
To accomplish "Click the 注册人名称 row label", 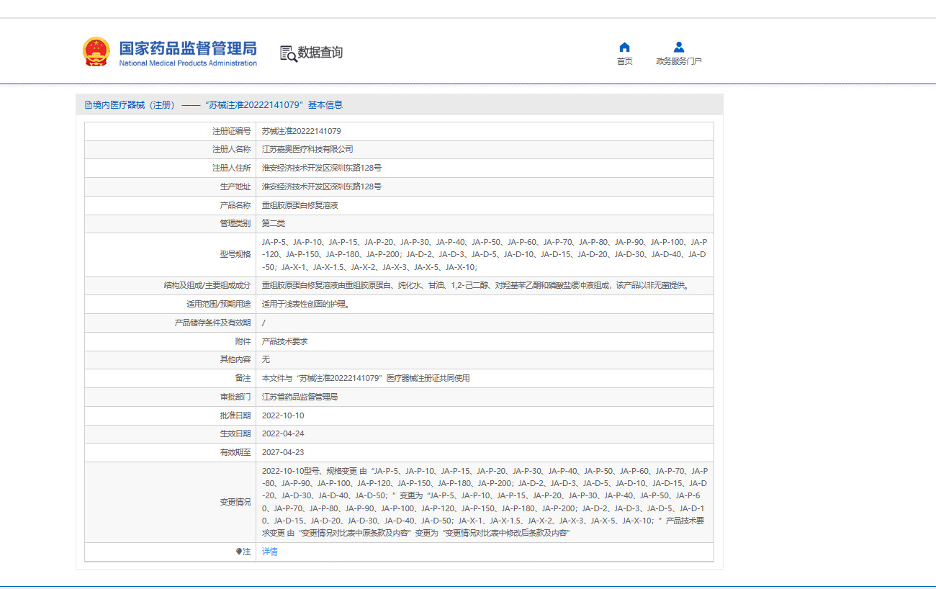I will pyautogui.click(x=231, y=149).
